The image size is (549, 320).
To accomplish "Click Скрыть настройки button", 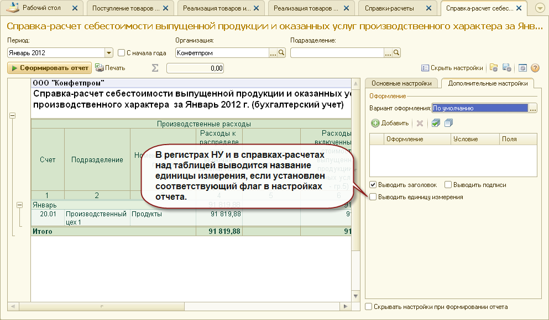I will click(x=452, y=68).
